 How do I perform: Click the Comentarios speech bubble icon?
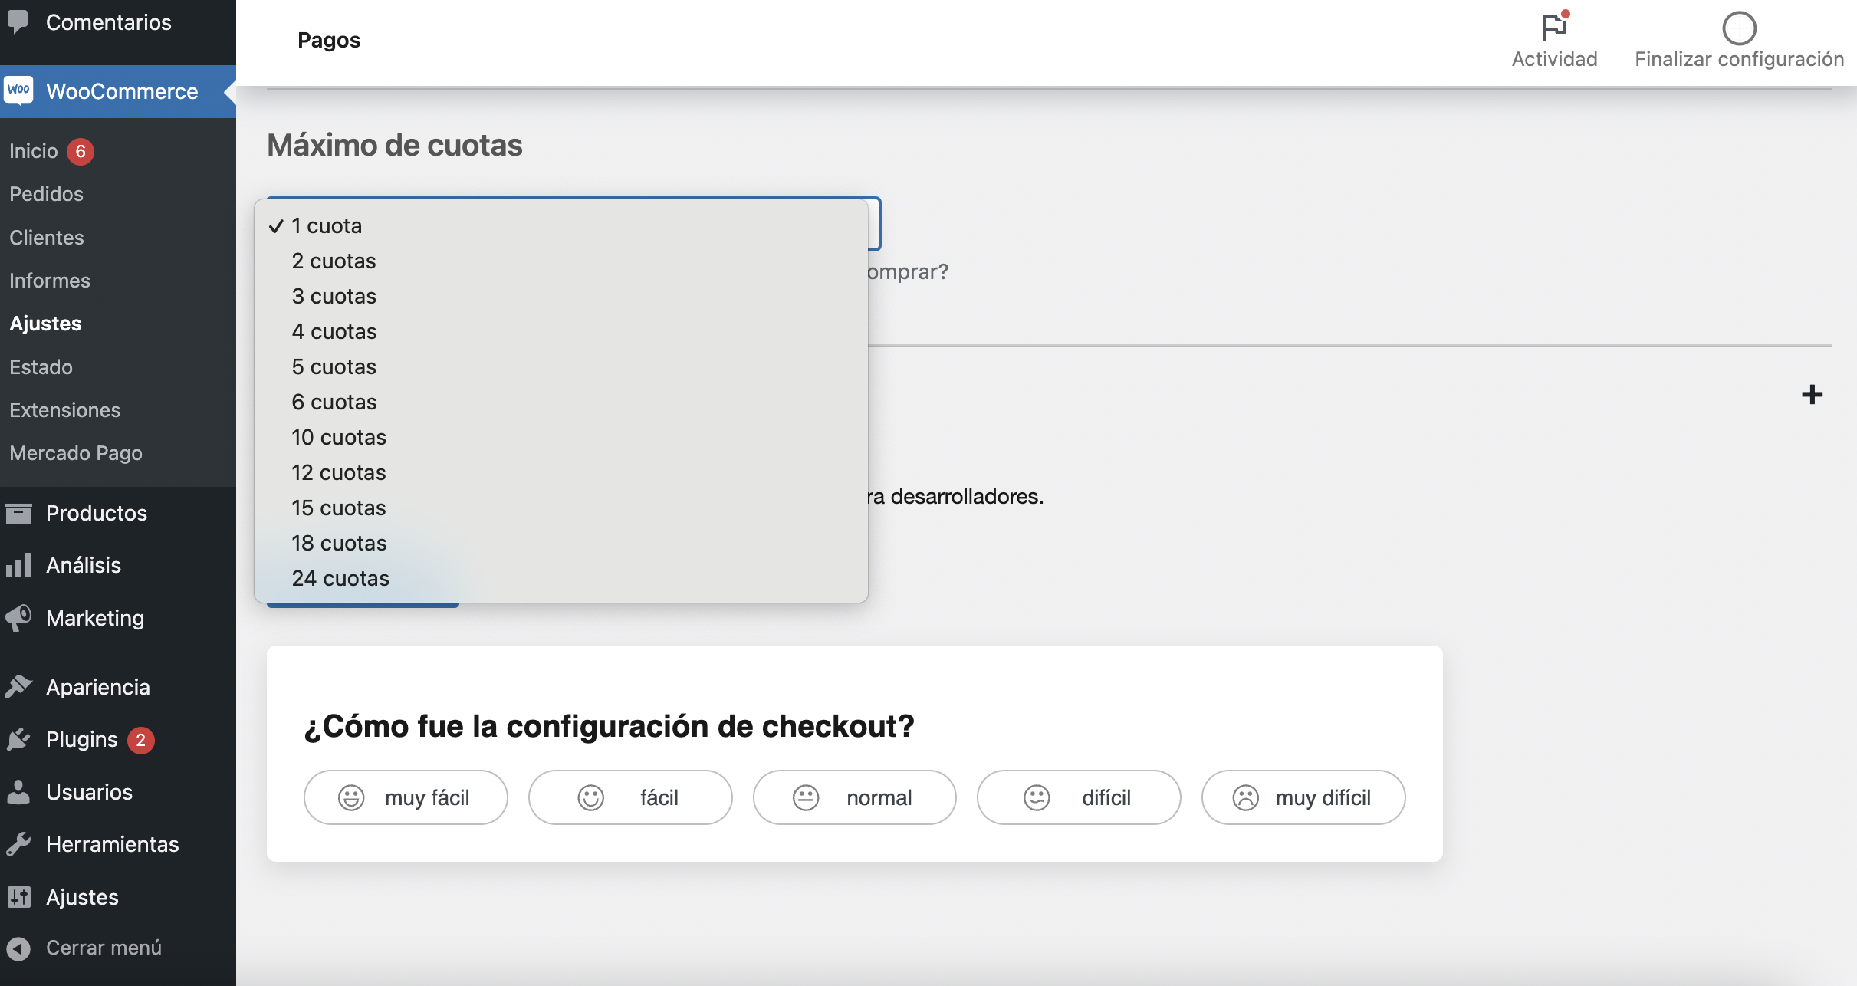(18, 21)
